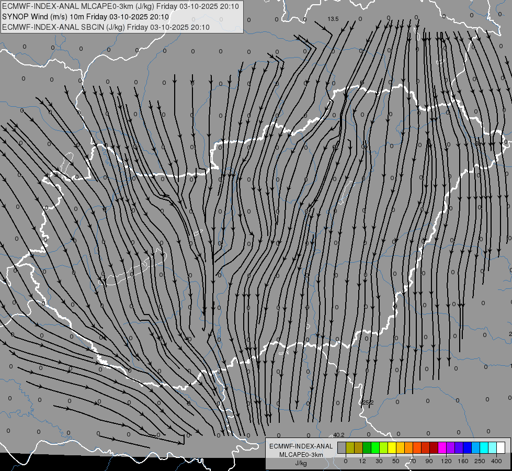Click the 400 label on the legend scale
This screenshot has height=471, width=512.
point(497,461)
